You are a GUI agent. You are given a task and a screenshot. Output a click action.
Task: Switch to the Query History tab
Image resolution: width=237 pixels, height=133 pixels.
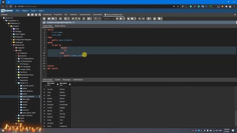coord(60,26)
